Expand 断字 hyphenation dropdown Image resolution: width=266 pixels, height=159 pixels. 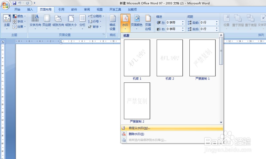click(95, 27)
